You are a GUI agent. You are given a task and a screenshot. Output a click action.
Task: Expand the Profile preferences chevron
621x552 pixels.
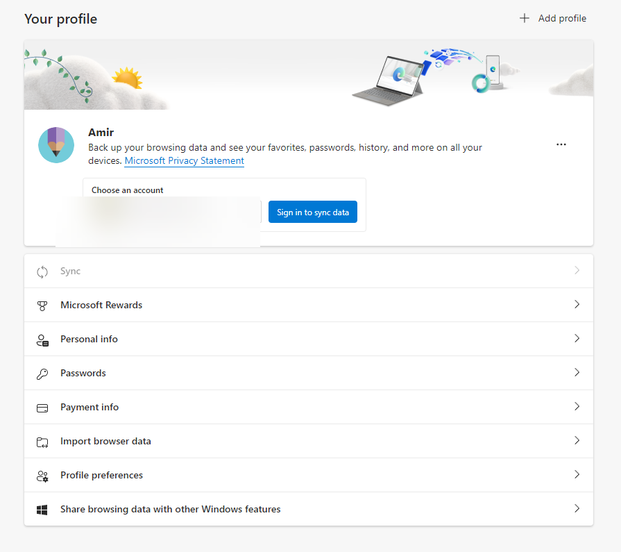pyautogui.click(x=577, y=475)
